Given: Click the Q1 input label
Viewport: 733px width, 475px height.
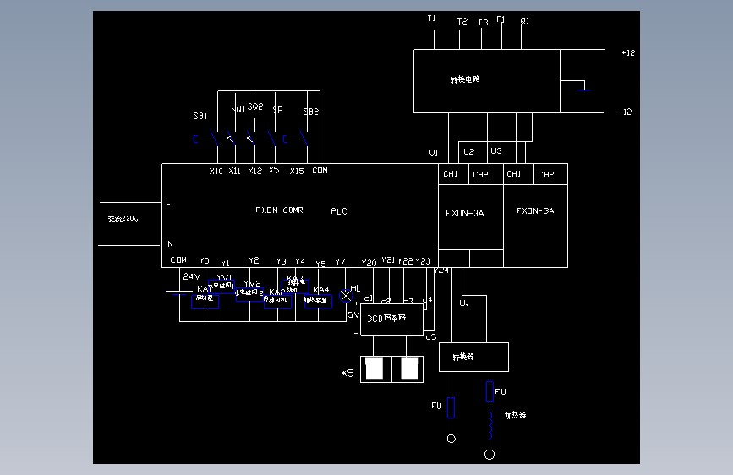Looking at the screenshot, I should pyautogui.click(x=524, y=20).
